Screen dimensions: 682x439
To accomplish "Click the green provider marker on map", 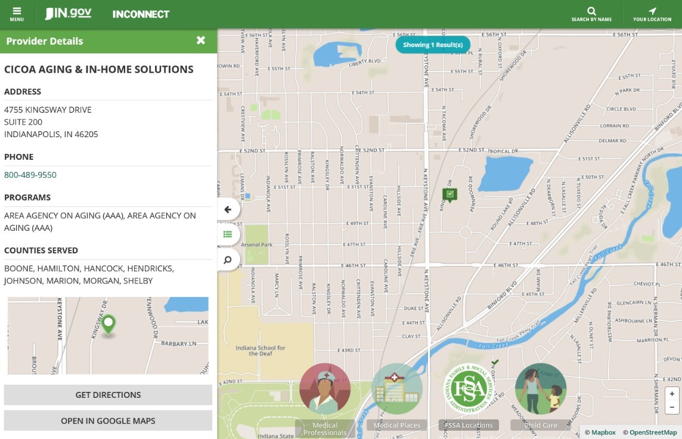I will [449, 194].
